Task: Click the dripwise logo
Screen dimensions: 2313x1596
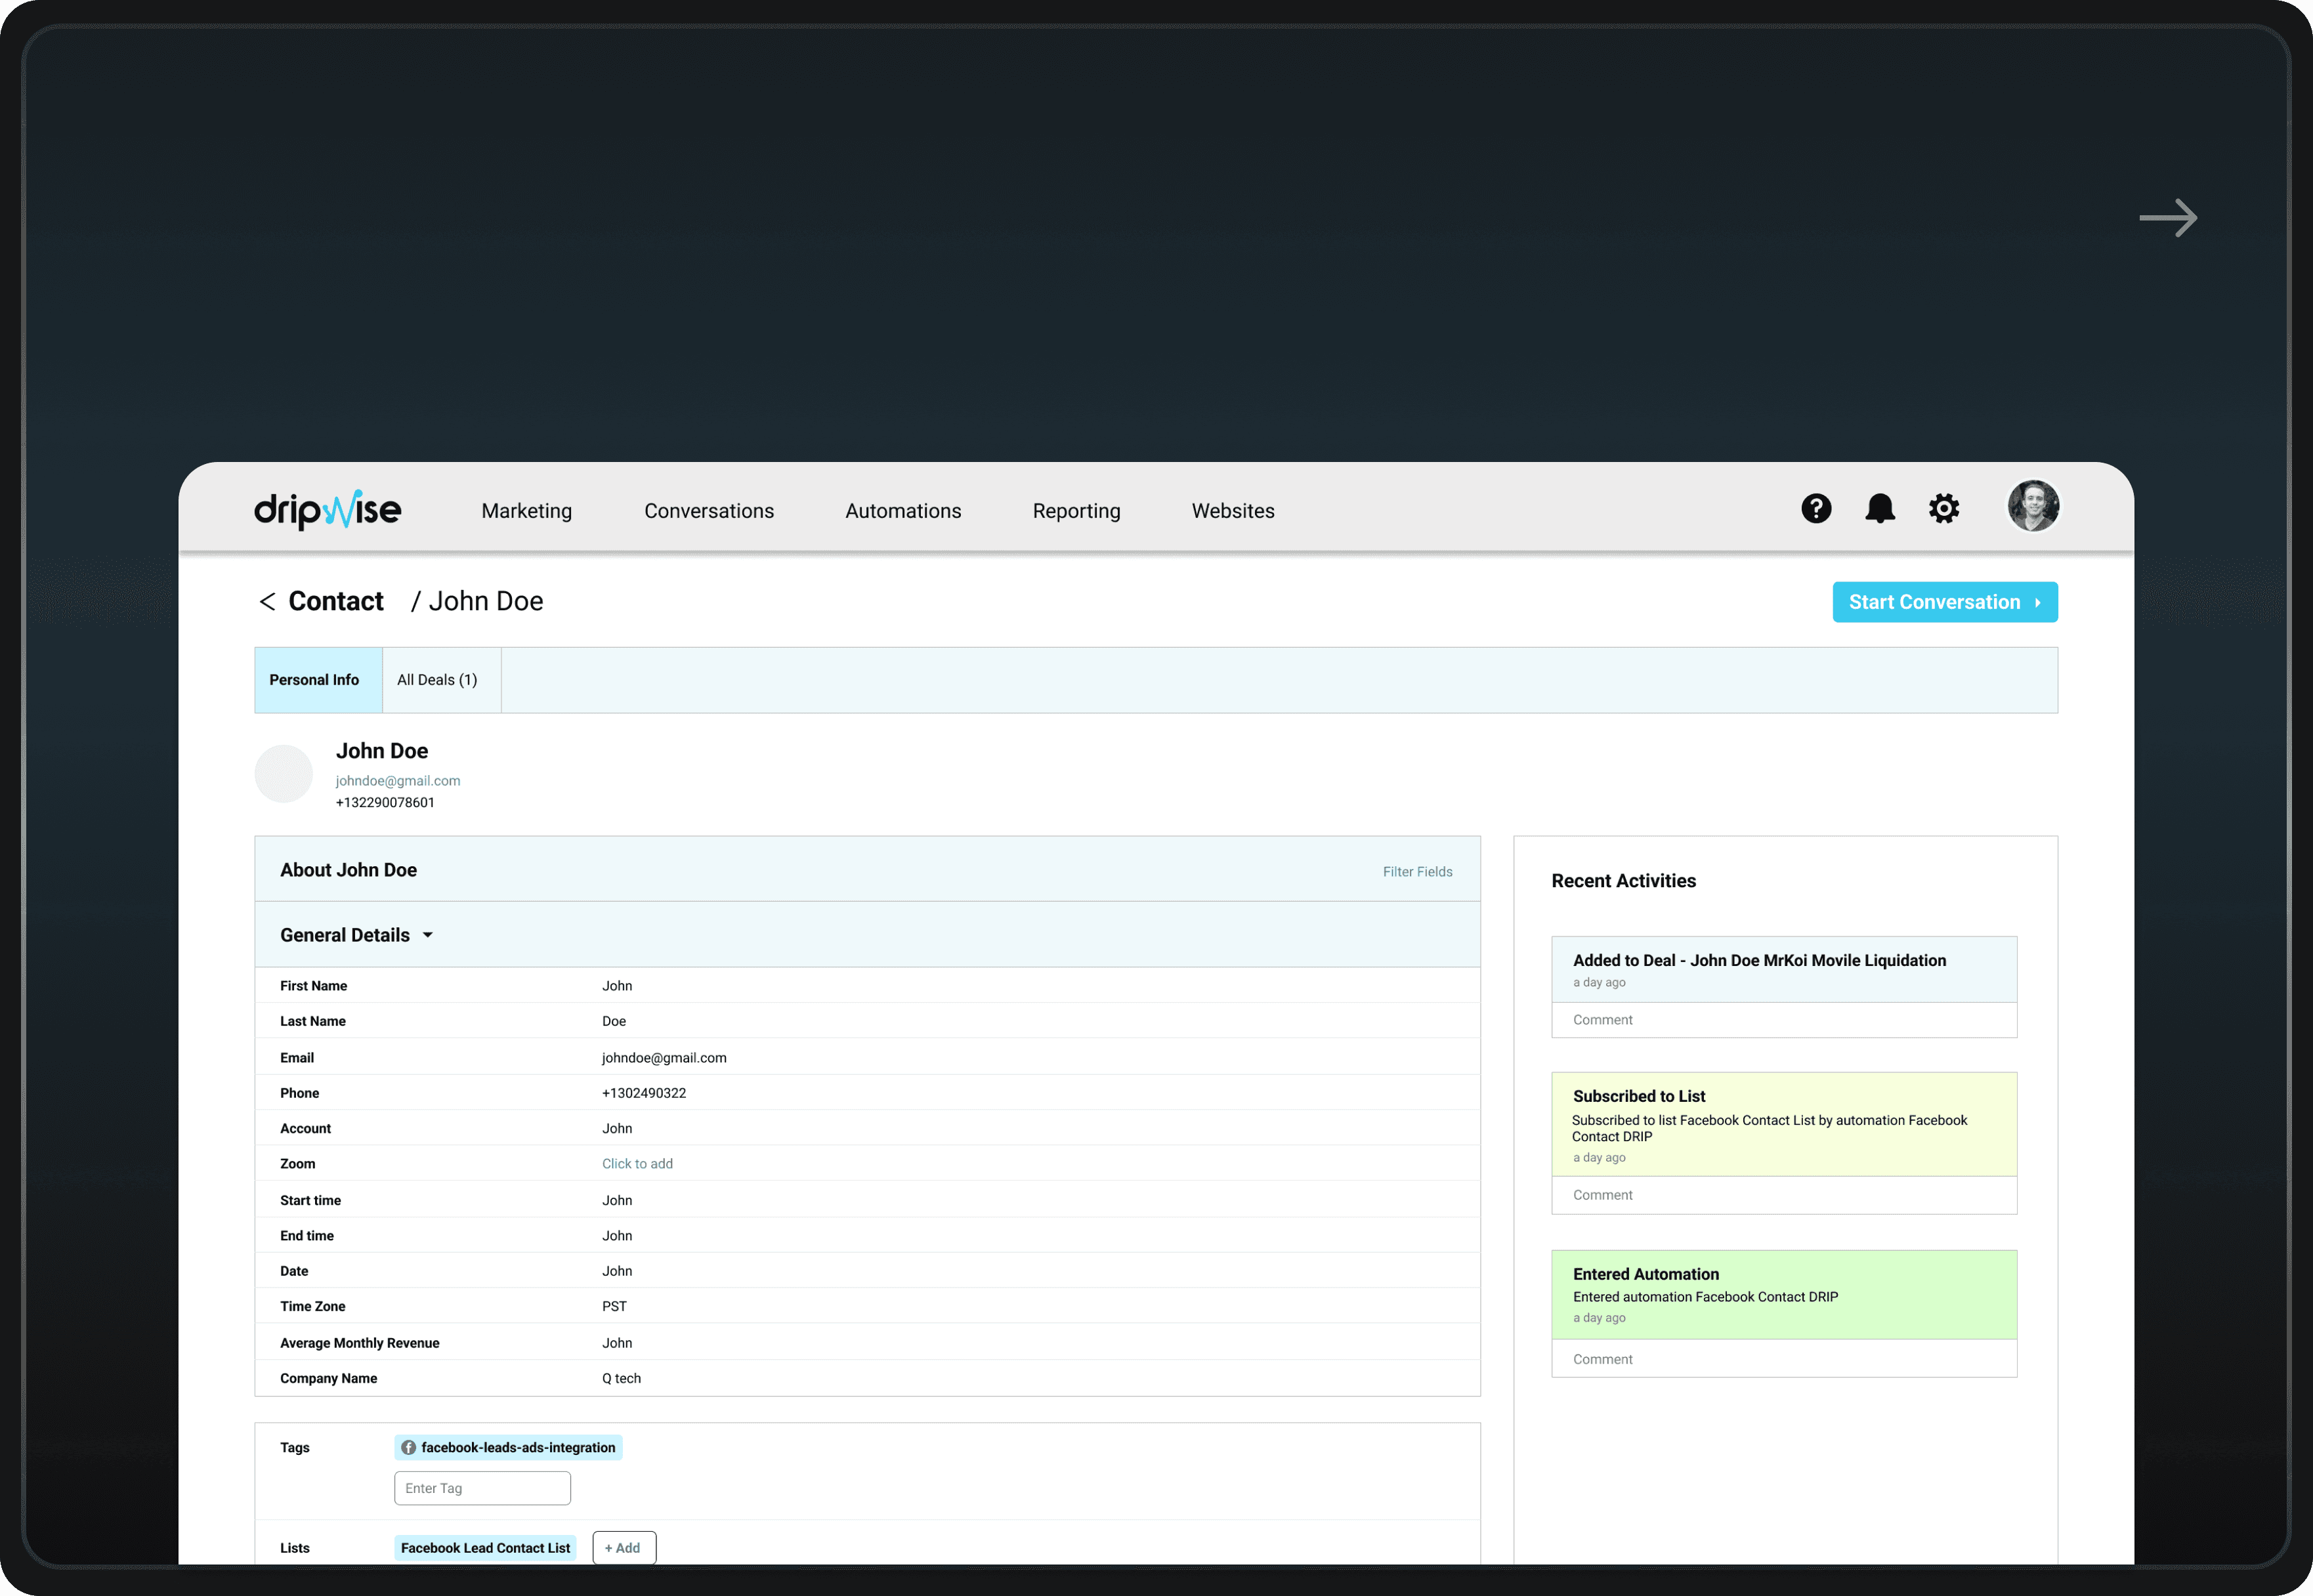Action: click(328, 510)
